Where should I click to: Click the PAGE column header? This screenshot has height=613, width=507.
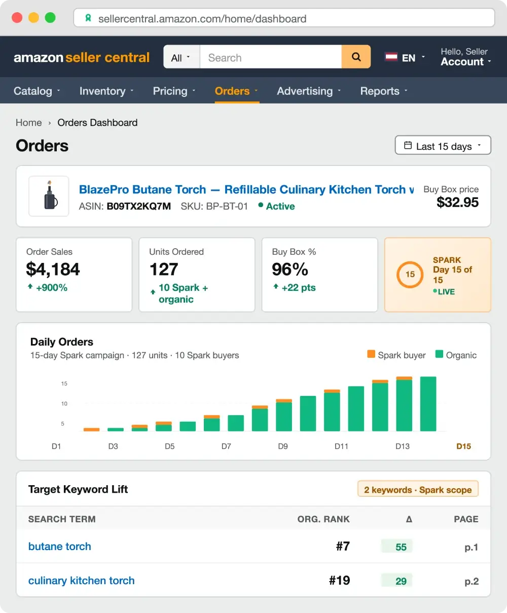coord(466,519)
